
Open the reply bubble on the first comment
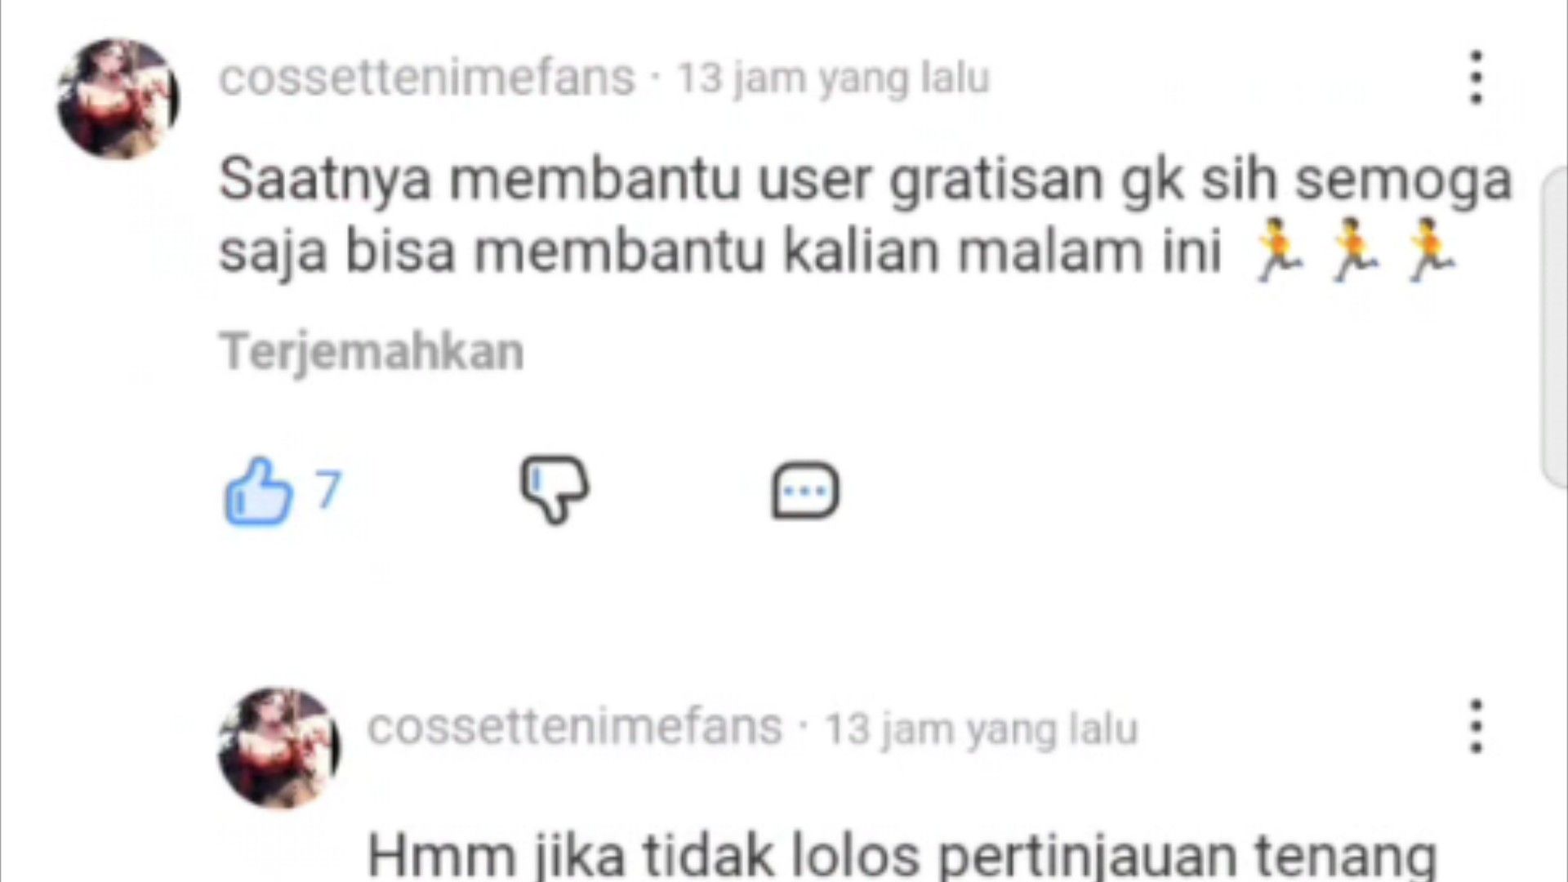[805, 492]
